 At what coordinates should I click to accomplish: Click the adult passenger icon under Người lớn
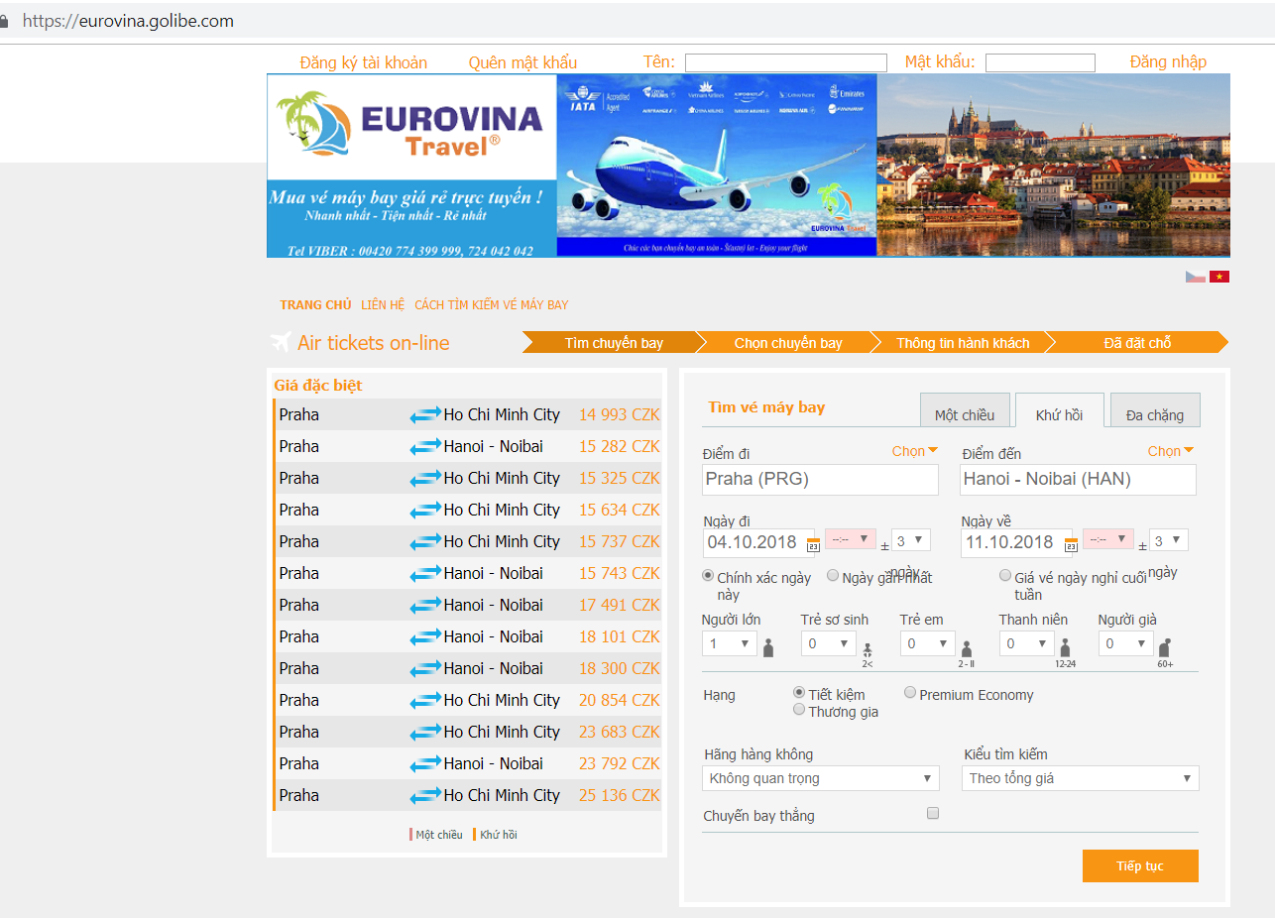click(x=768, y=647)
